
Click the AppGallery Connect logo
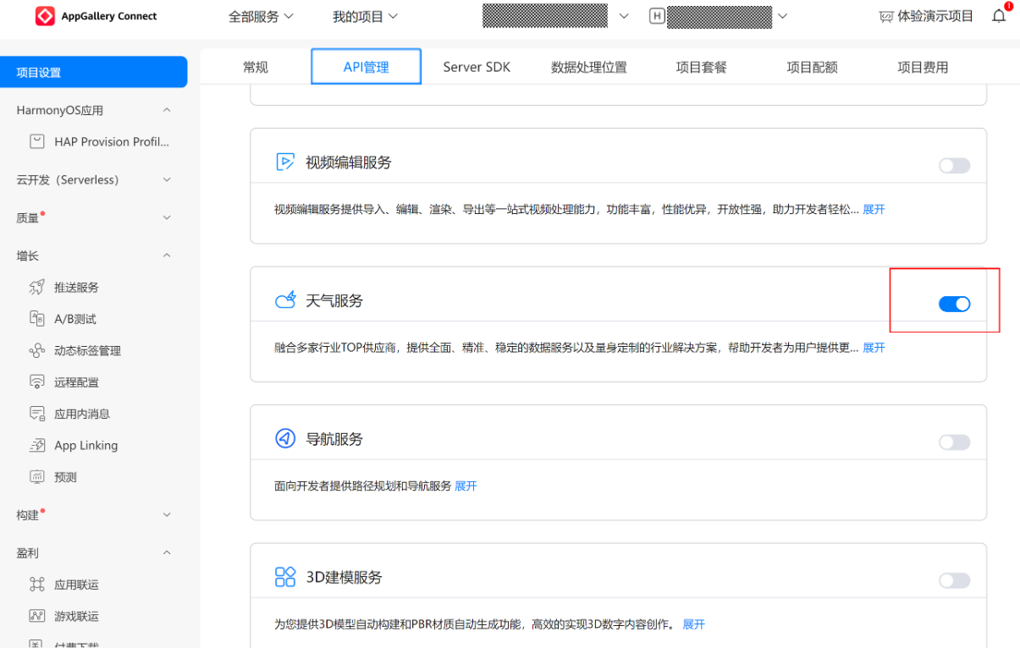[45, 16]
